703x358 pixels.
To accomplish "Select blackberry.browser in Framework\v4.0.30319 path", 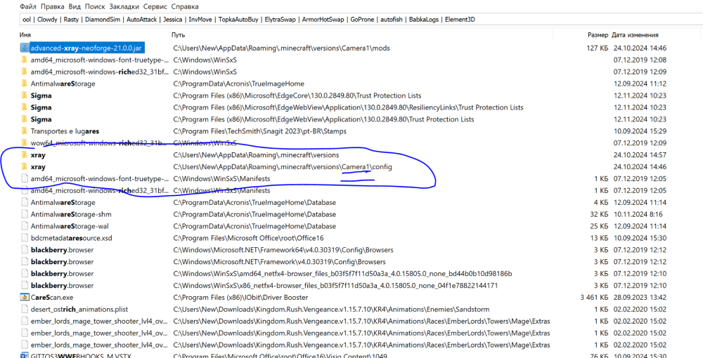I will pos(63,262).
